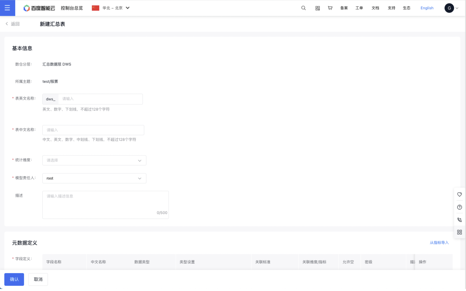Image resolution: width=466 pixels, height=291 pixels.
Task: Click 从指标导入 import link
Action: pos(439,243)
